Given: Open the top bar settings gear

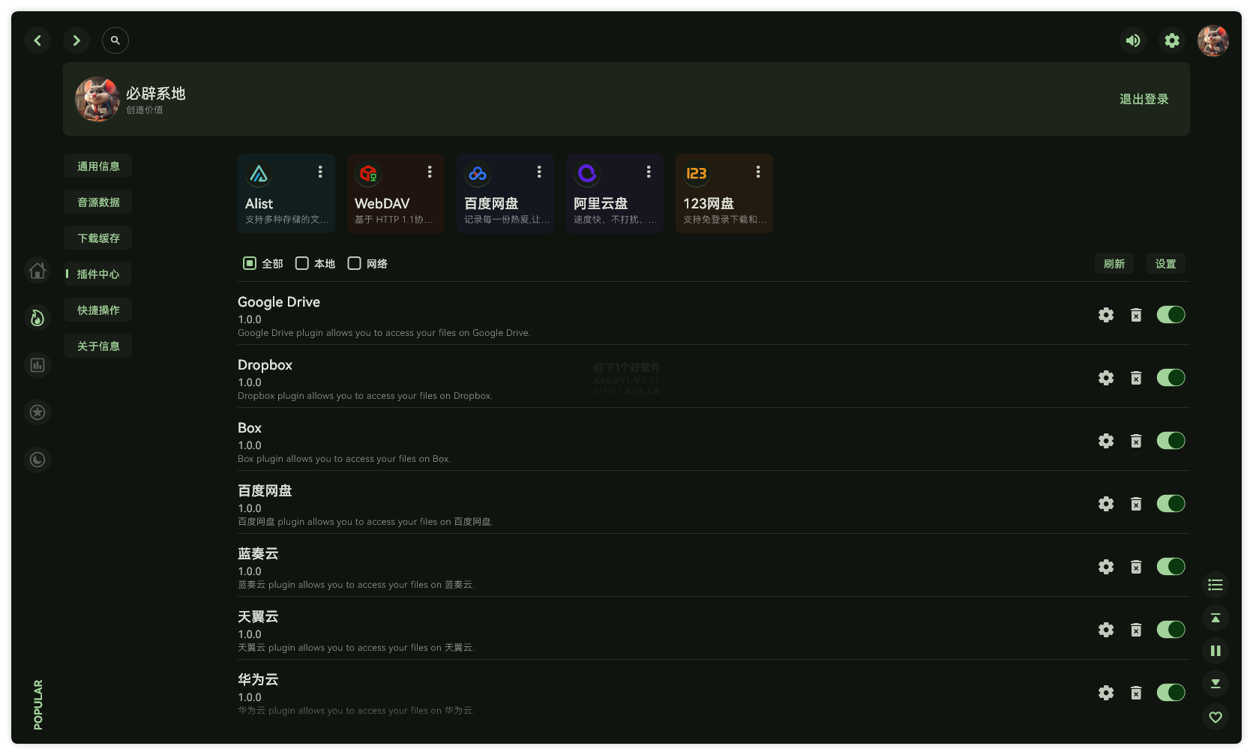Looking at the screenshot, I should coord(1172,40).
